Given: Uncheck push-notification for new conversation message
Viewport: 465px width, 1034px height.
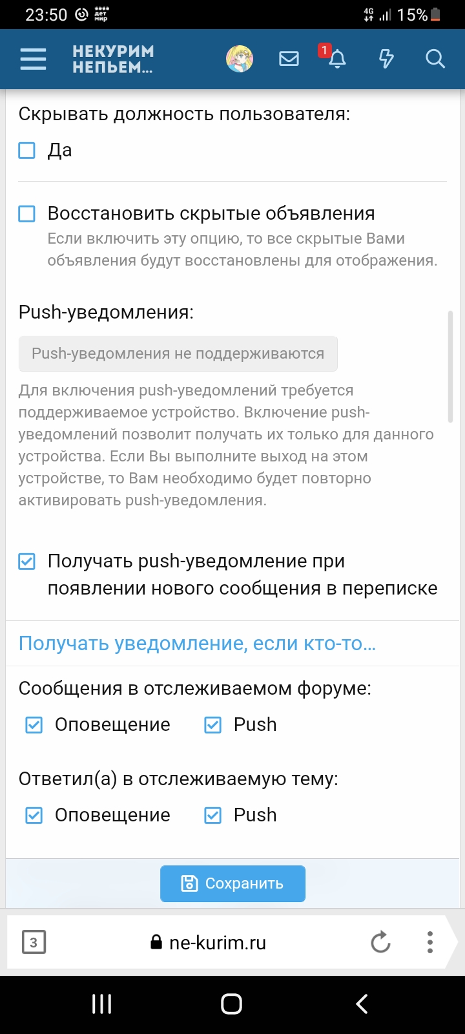Looking at the screenshot, I should (x=27, y=562).
